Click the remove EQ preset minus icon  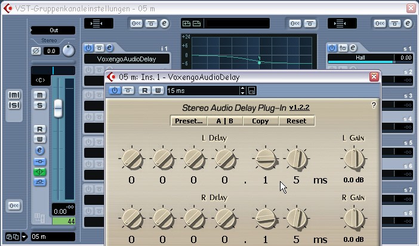click(197, 23)
